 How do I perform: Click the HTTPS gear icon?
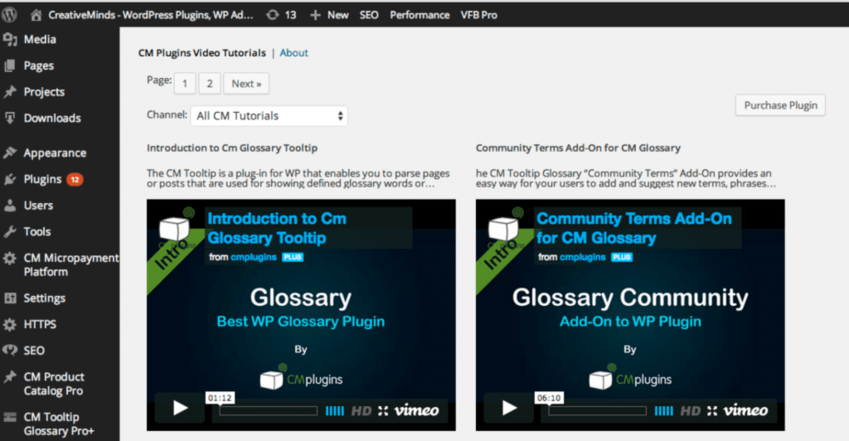point(10,325)
